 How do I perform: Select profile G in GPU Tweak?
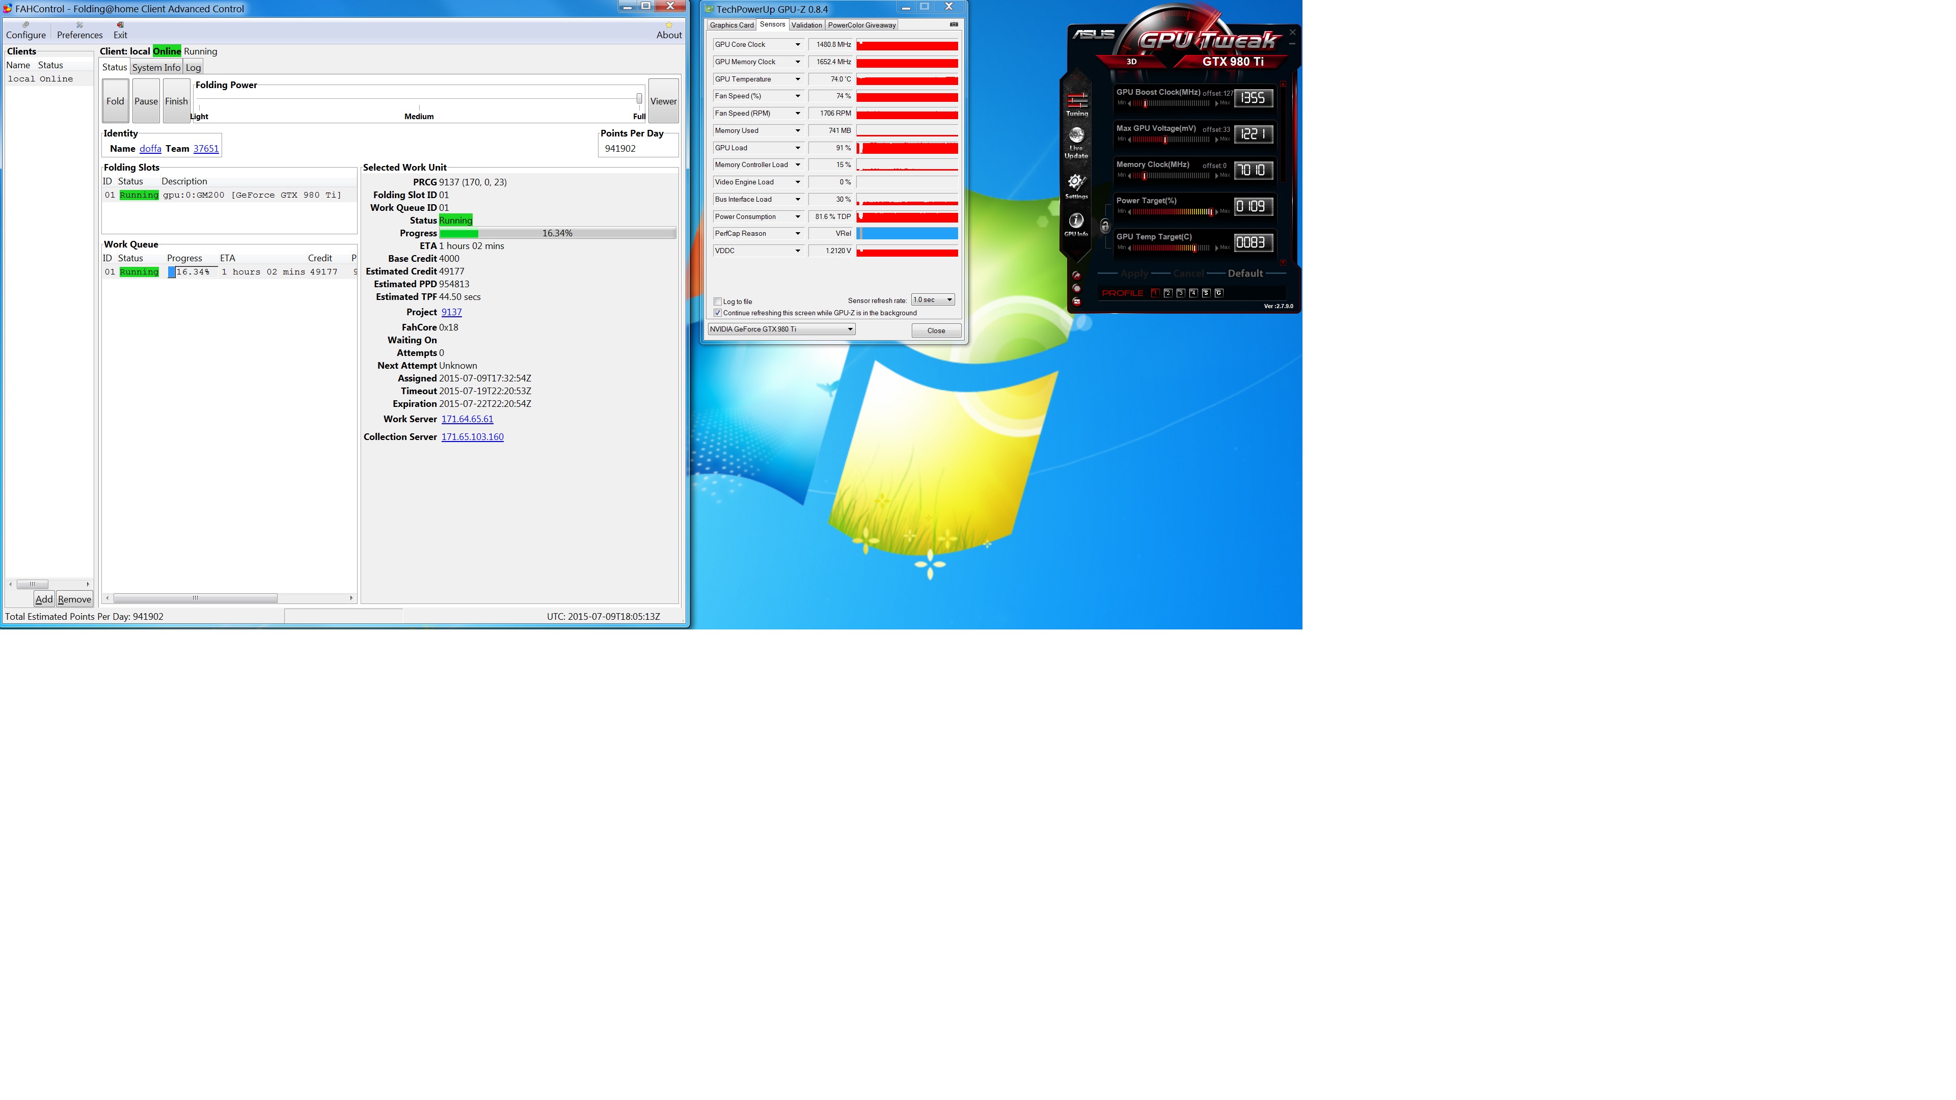click(1219, 293)
